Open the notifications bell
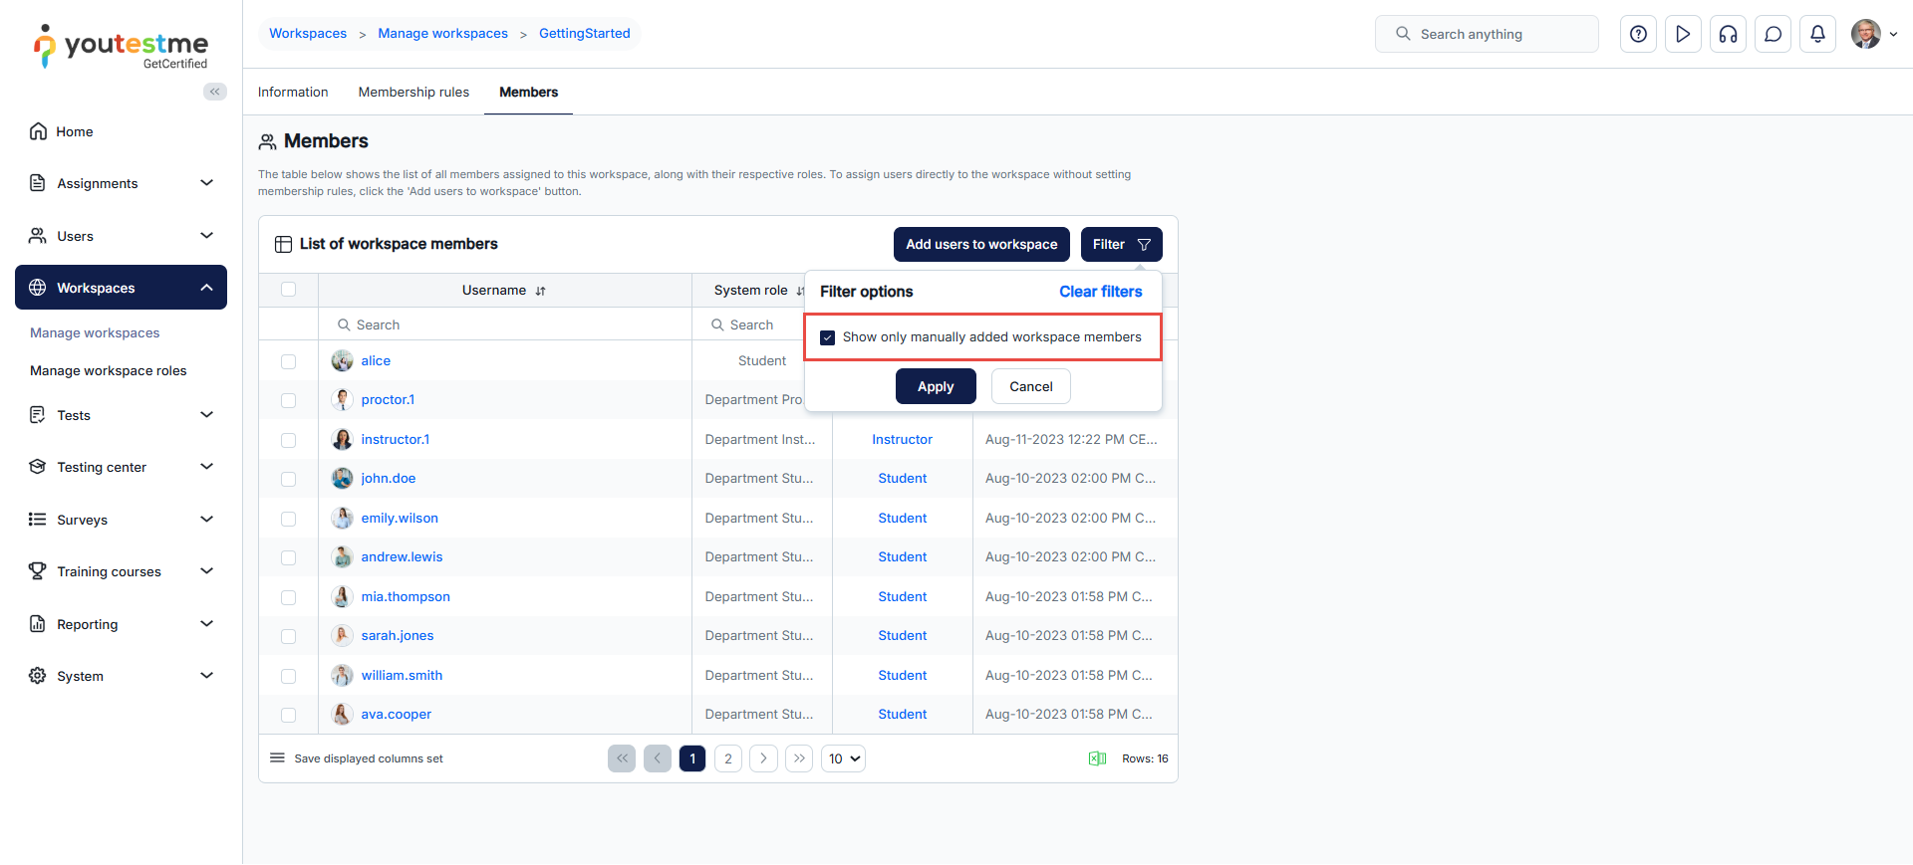Screen dimensions: 1913x865 point(1817,34)
